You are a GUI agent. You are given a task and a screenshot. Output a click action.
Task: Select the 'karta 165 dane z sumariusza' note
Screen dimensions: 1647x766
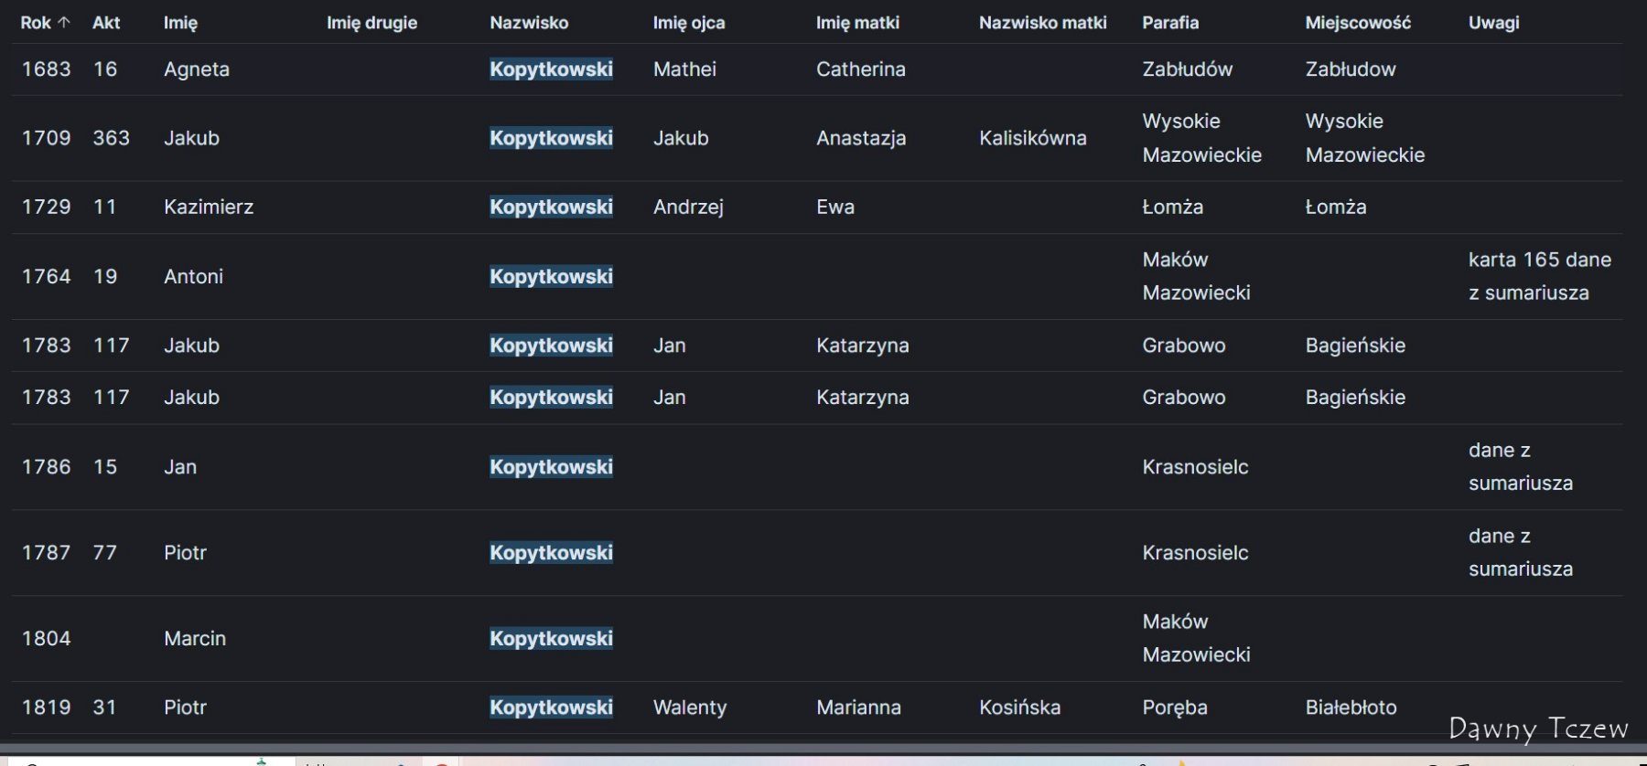coord(1540,276)
